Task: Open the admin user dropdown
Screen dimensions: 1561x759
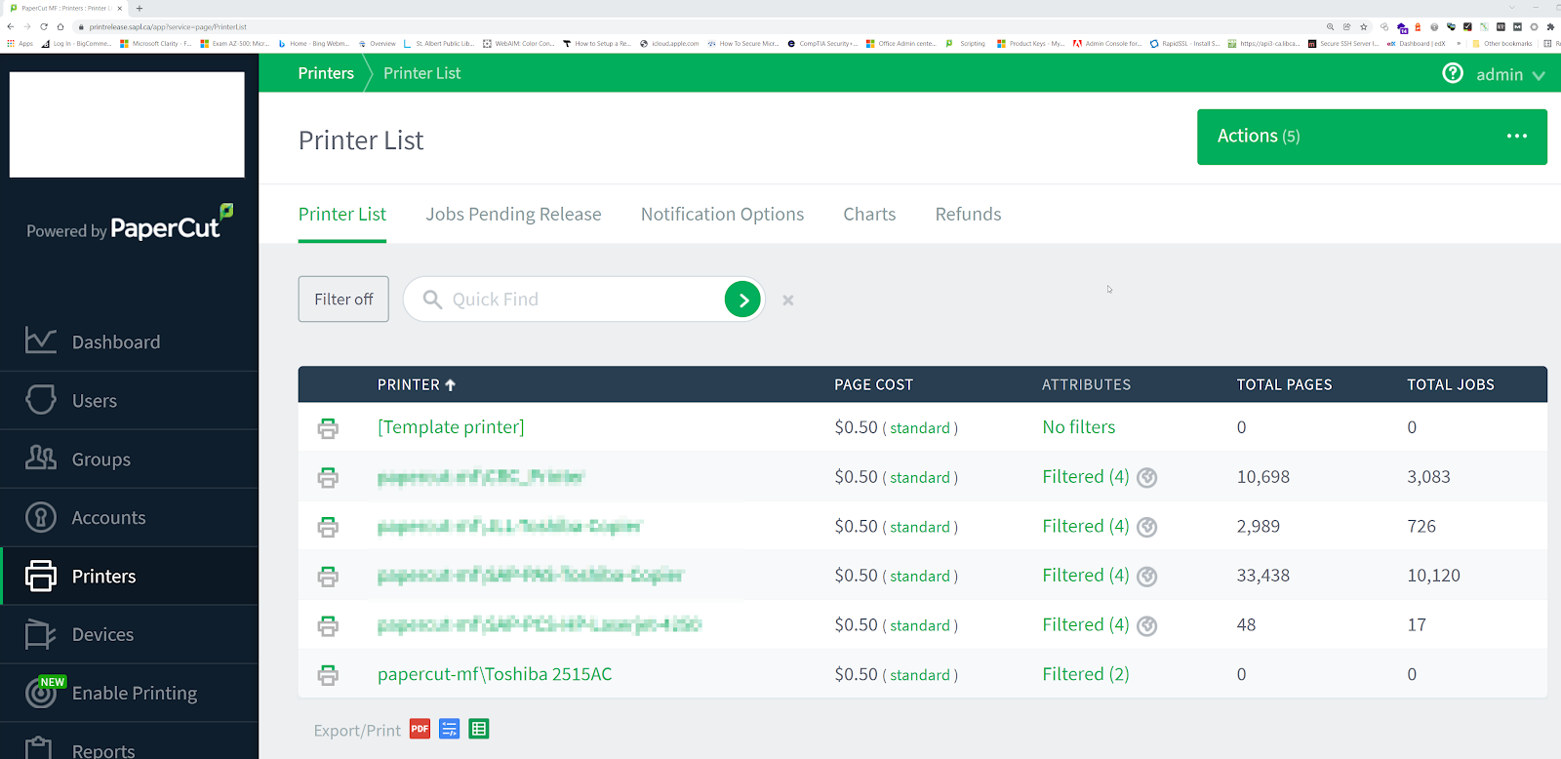Action: [x=1510, y=74]
